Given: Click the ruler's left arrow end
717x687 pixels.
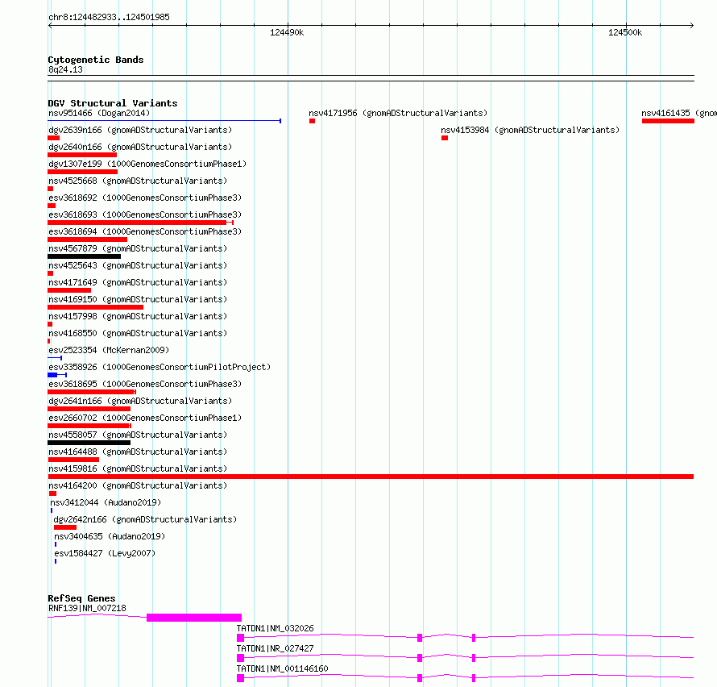Looking at the screenshot, I should (50, 26).
